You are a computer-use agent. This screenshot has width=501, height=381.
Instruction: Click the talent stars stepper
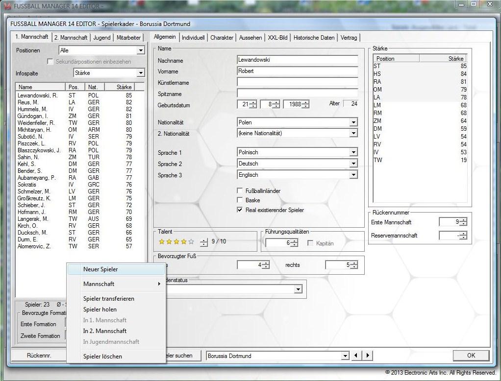click(203, 242)
